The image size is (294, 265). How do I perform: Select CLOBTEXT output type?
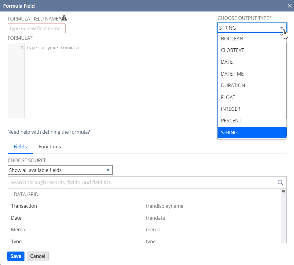point(252,50)
